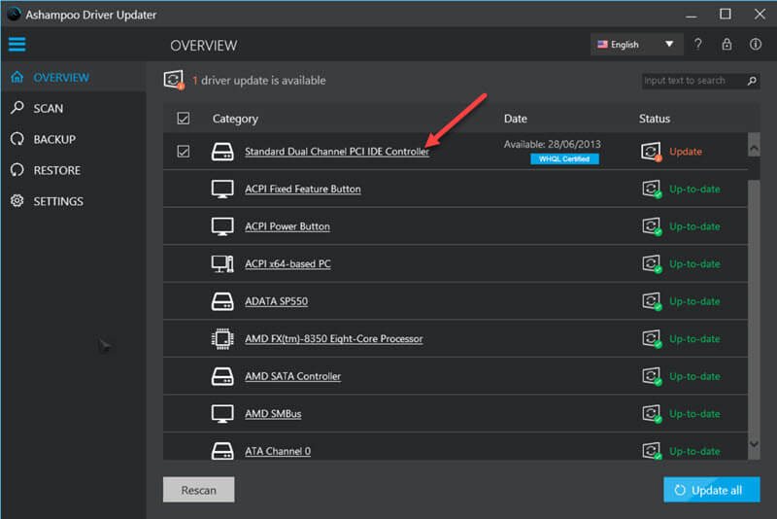Image resolution: width=777 pixels, height=519 pixels.
Task: Open the English language dropdown
Action: 636,44
